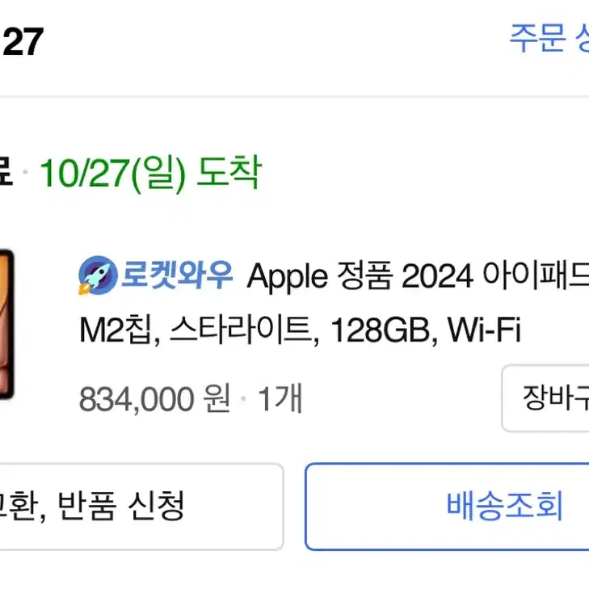Click the 1개 quantity text
The height and width of the screenshot is (589, 589).
tap(280, 398)
